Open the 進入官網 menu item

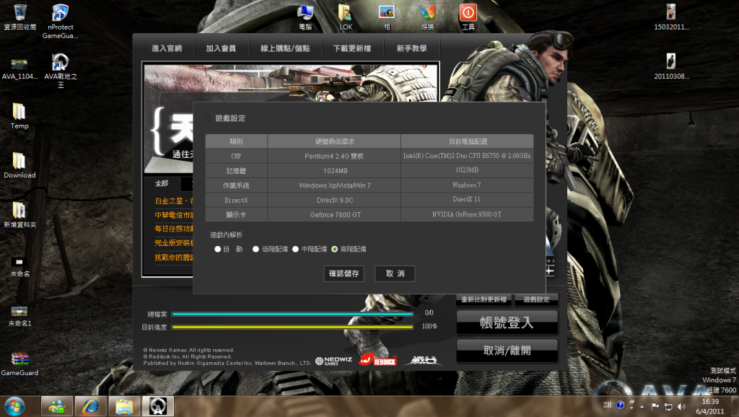167,48
